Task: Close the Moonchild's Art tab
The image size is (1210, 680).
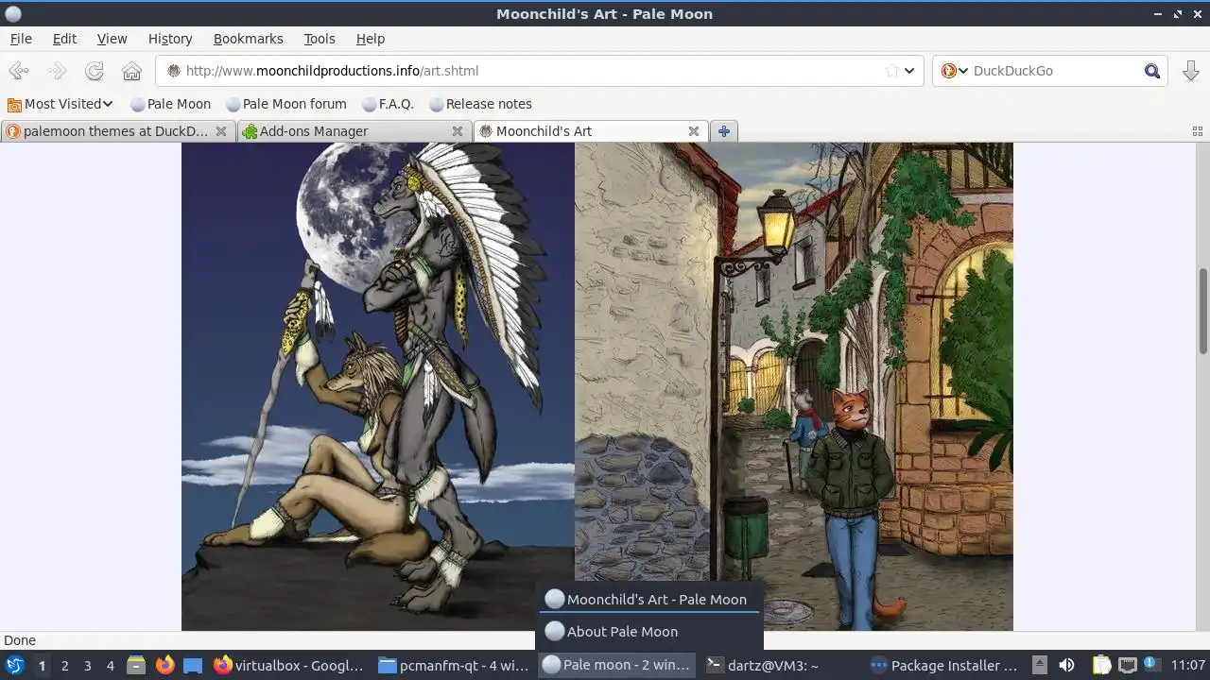Action: coord(693,131)
